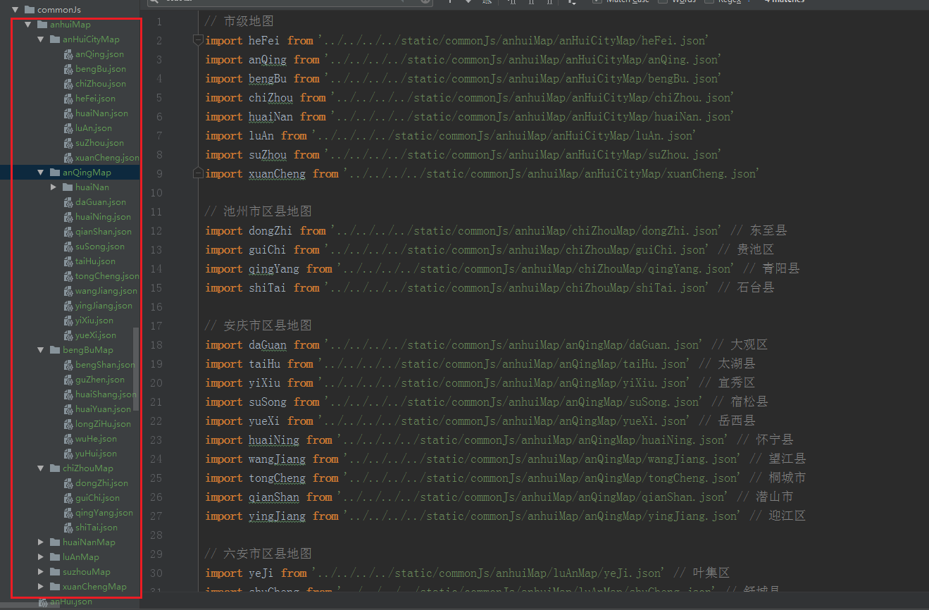Collapse the bengBuMap folder arrow
Image resolution: width=929 pixels, height=610 pixels.
41,350
